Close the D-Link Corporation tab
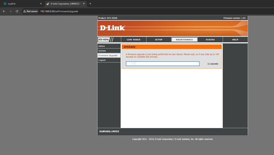Viewport: 274px width, 155px height. click(84, 4)
